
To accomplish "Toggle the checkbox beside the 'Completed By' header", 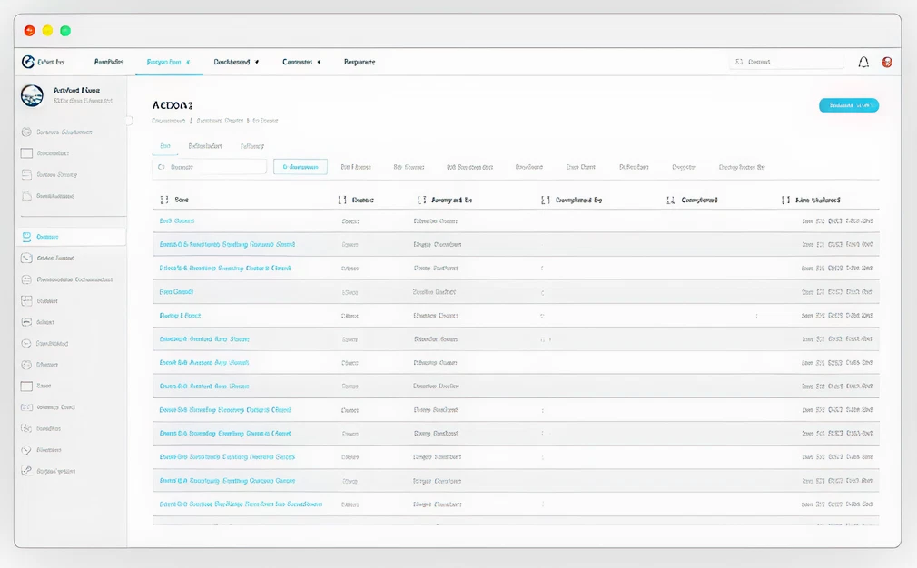I will (545, 200).
